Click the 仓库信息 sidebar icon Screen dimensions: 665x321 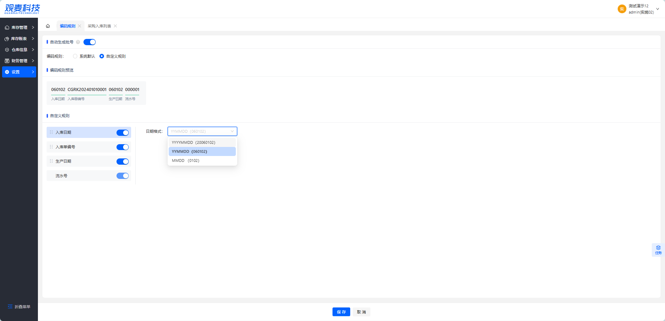(7, 50)
